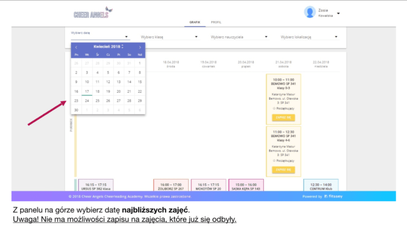
Task: Select day 29 in the calendar
Action: (140, 101)
